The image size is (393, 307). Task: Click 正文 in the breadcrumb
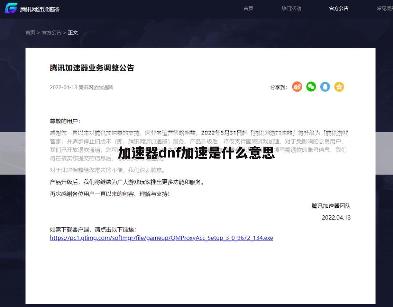tap(73, 33)
